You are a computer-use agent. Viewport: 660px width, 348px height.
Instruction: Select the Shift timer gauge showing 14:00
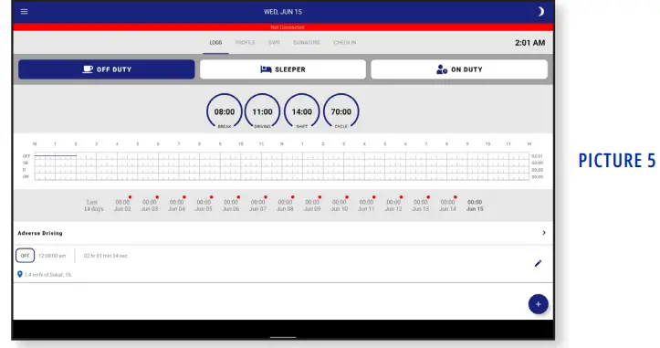pos(302,111)
